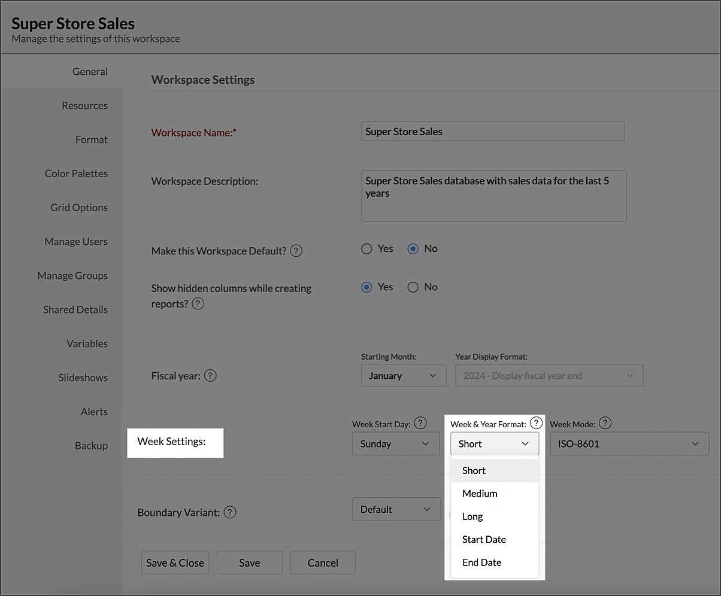Click the Boundary Variant help icon
This screenshot has width=721, height=596.
[230, 512]
